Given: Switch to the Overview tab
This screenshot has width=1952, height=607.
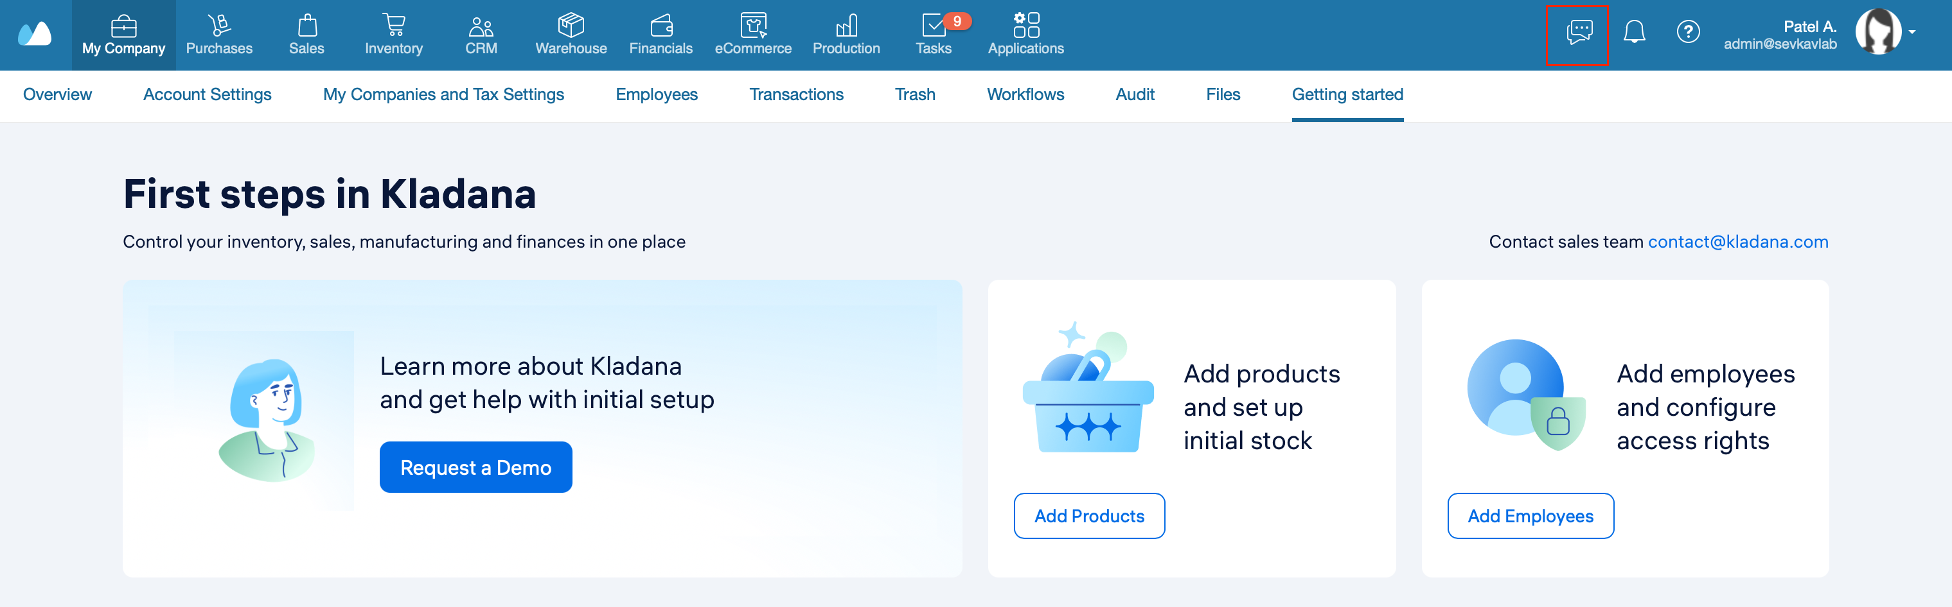Looking at the screenshot, I should pyautogui.click(x=58, y=94).
